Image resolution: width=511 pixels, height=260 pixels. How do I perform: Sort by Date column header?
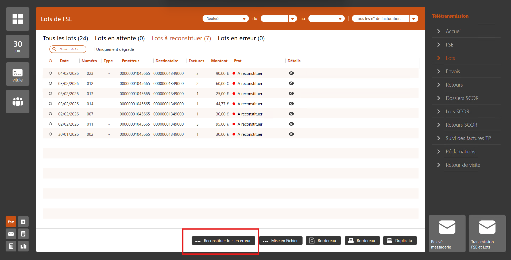coord(64,61)
